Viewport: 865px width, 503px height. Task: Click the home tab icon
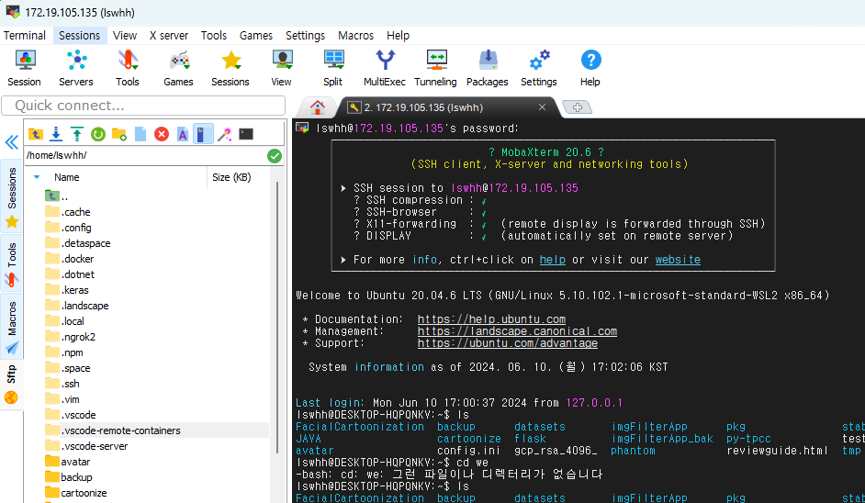pyautogui.click(x=317, y=107)
